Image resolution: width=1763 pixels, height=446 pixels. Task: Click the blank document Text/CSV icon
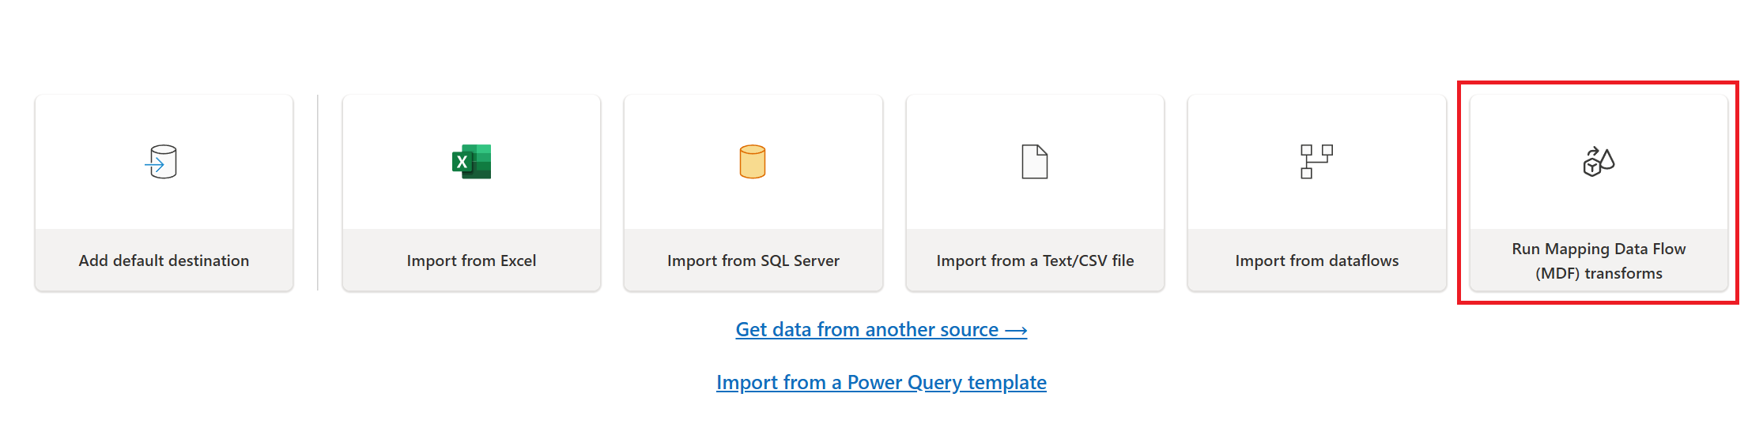1034,162
